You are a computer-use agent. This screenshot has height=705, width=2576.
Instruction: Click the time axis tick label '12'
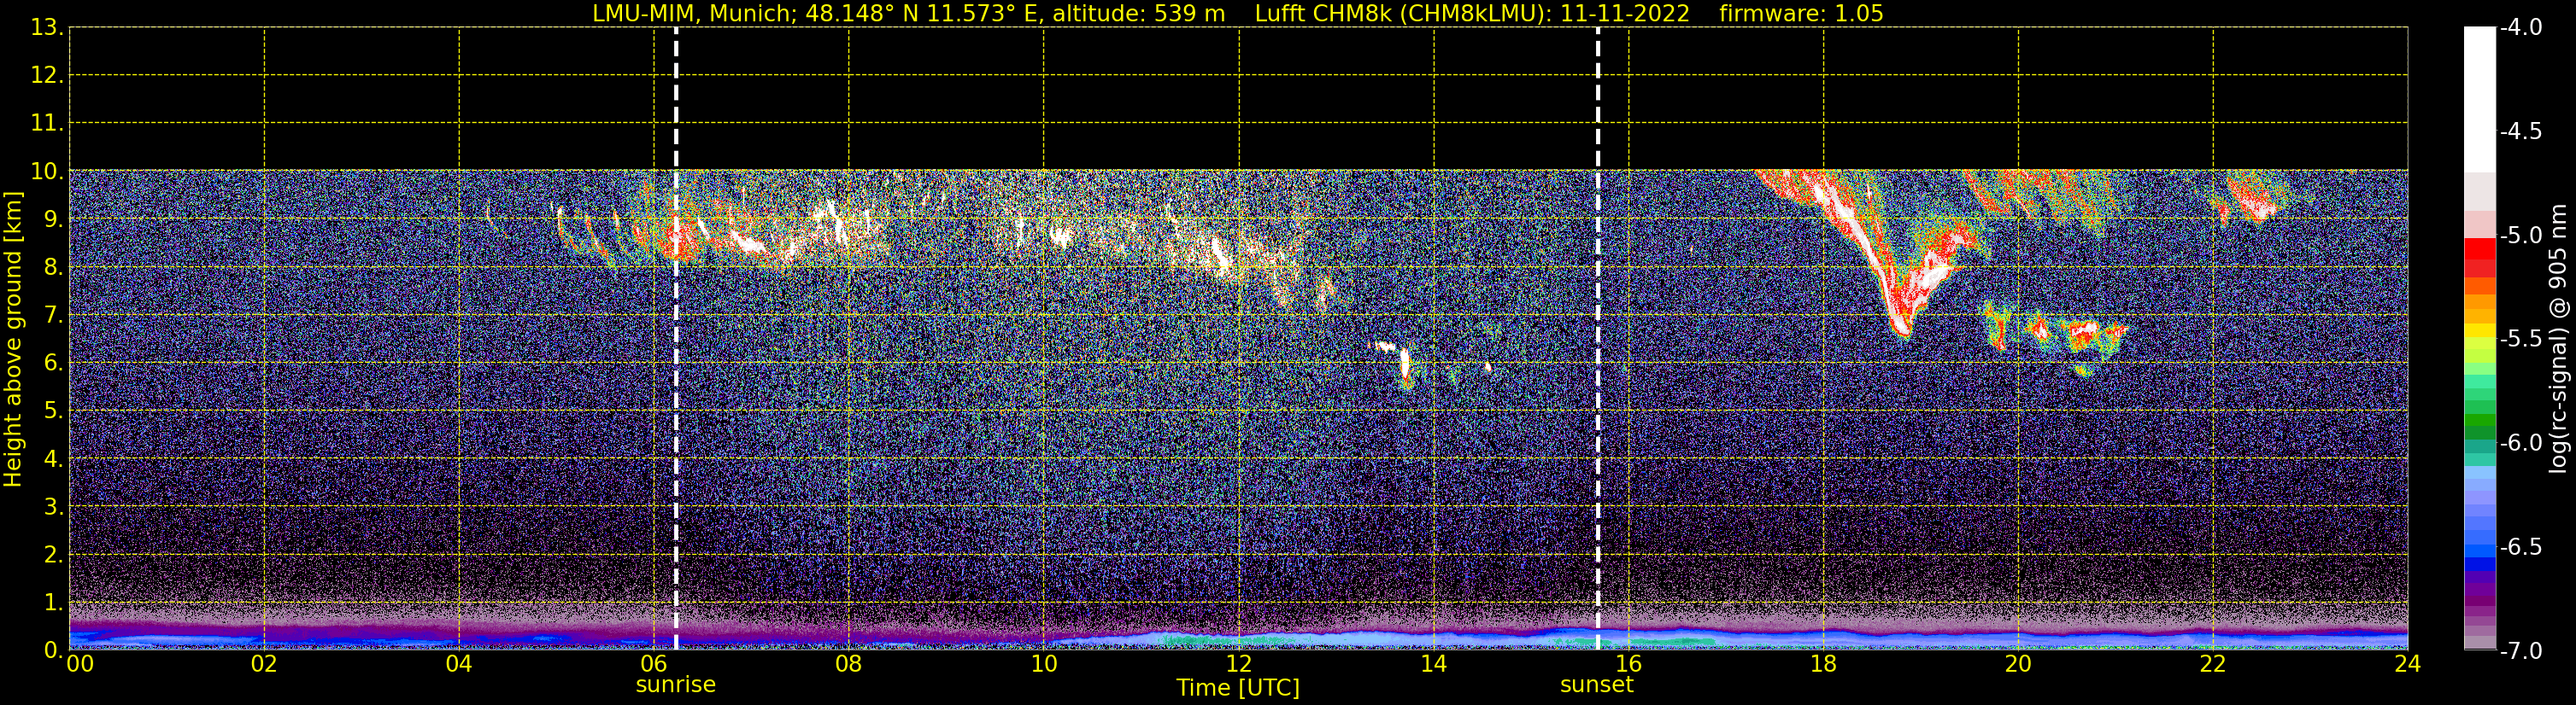1238,664
